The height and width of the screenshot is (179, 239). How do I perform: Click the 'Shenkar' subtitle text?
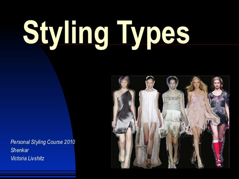coord(20,150)
